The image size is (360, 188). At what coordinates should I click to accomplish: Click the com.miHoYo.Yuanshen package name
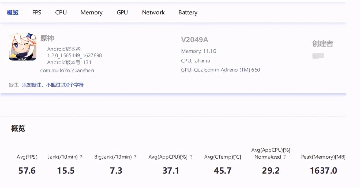[x=67, y=70]
